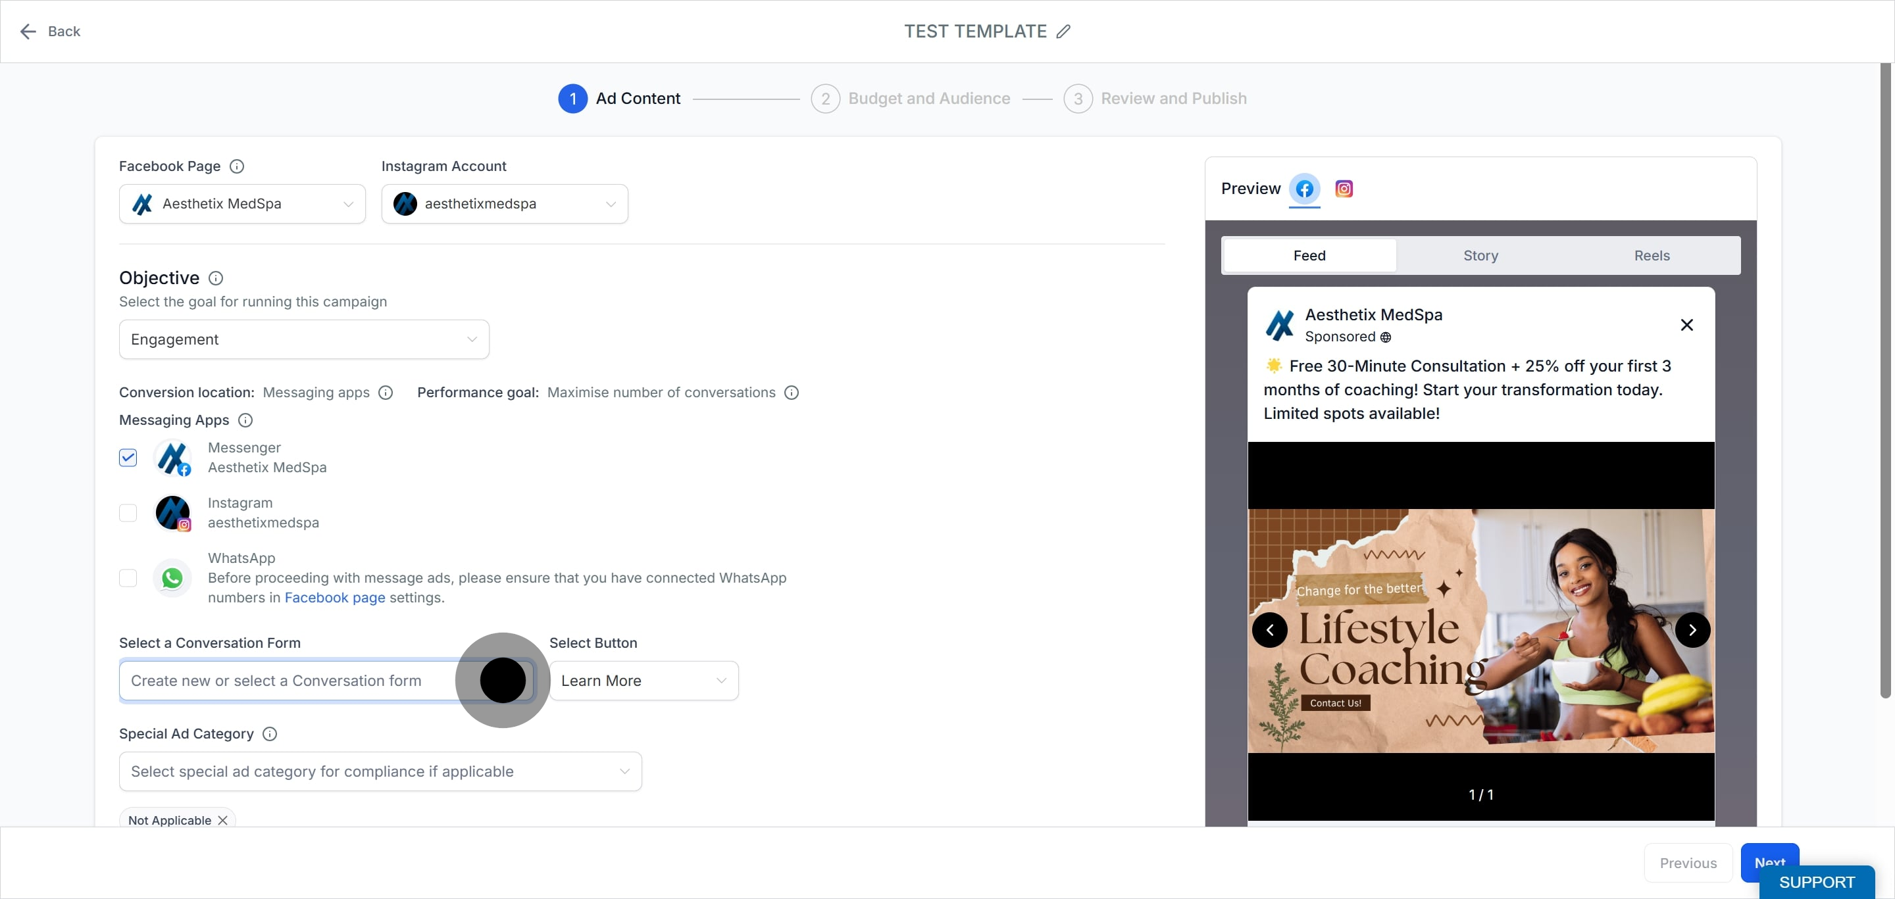Switch preview to Reels tab
The height and width of the screenshot is (899, 1895).
[x=1652, y=255]
